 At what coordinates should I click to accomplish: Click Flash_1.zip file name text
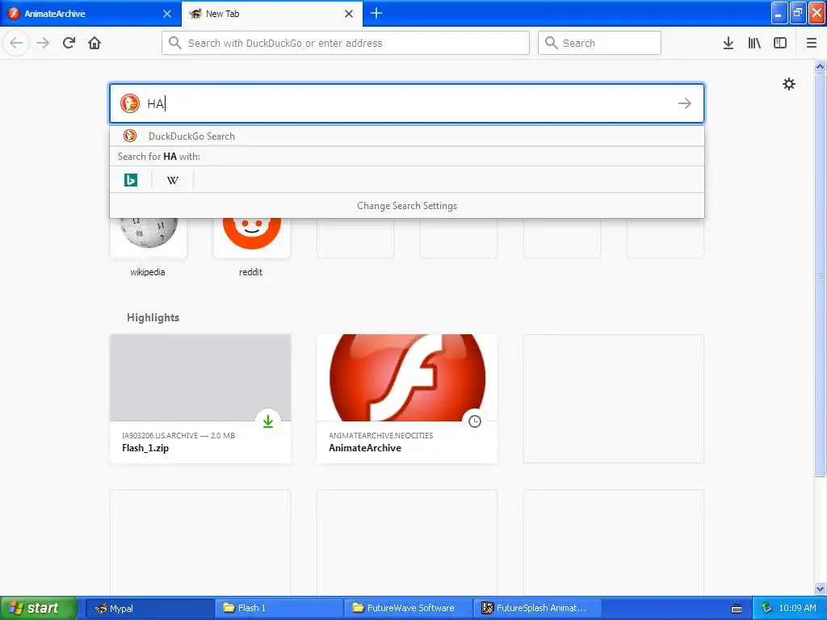[145, 447]
